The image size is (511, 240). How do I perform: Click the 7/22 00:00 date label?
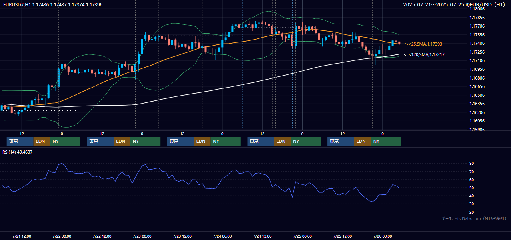[x=62, y=236]
